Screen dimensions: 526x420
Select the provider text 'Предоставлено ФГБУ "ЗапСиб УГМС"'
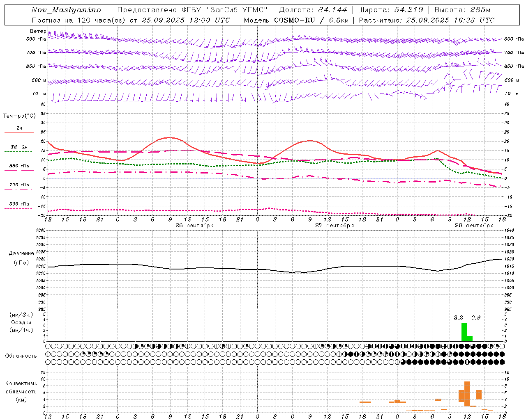[192, 10]
